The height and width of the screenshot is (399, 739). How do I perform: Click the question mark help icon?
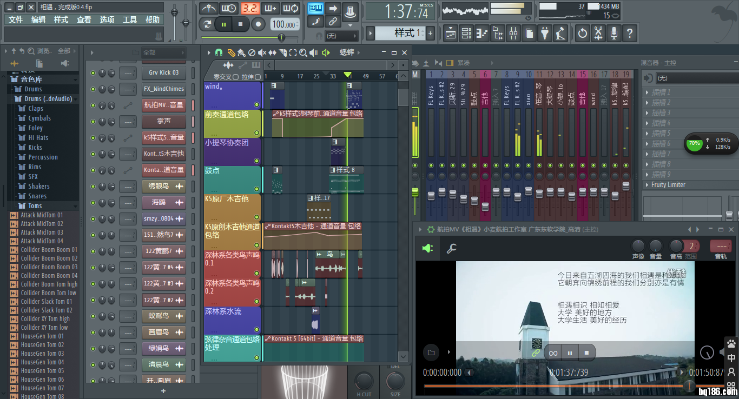coord(629,34)
